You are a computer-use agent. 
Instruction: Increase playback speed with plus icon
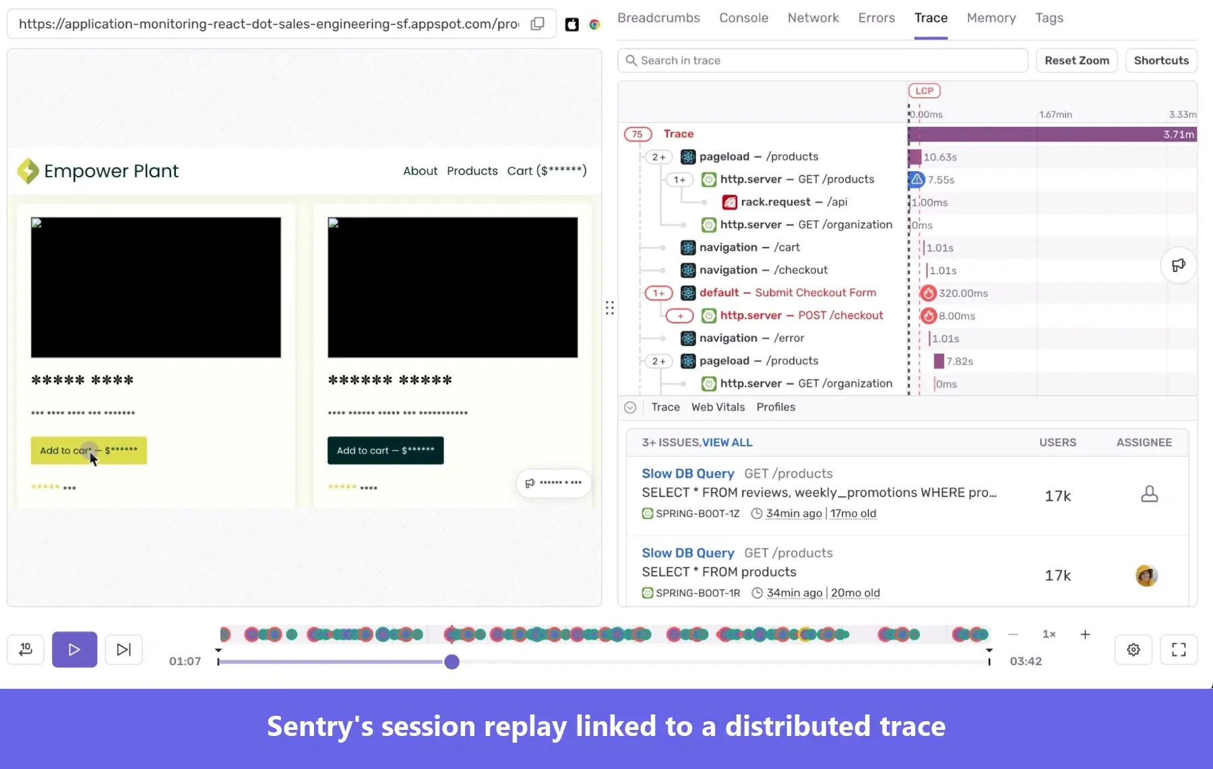coord(1085,634)
